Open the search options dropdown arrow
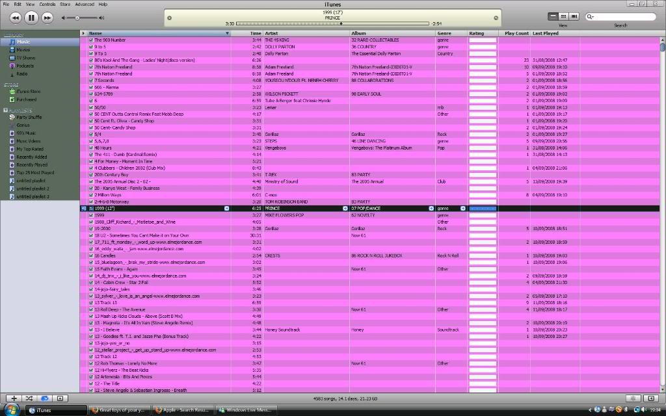 click(593, 17)
